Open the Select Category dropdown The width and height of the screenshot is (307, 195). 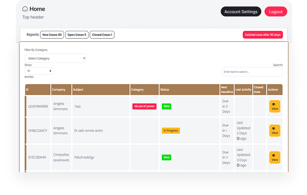[x=55, y=59]
